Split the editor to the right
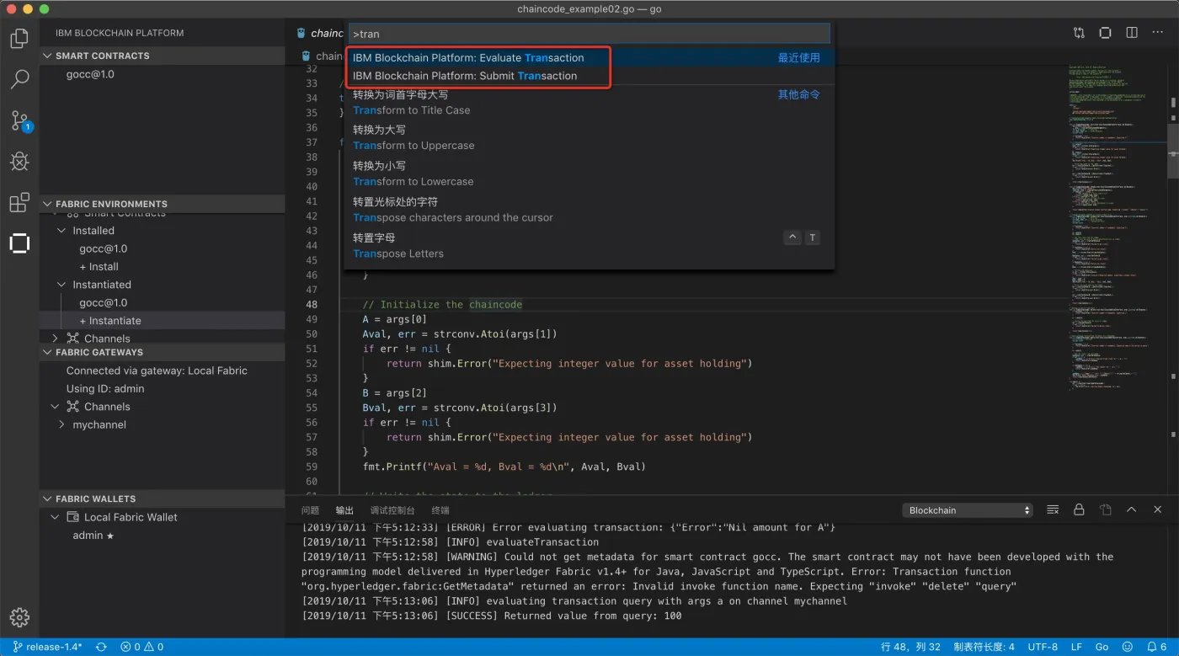The width and height of the screenshot is (1179, 656). [x=1132, y=33]
